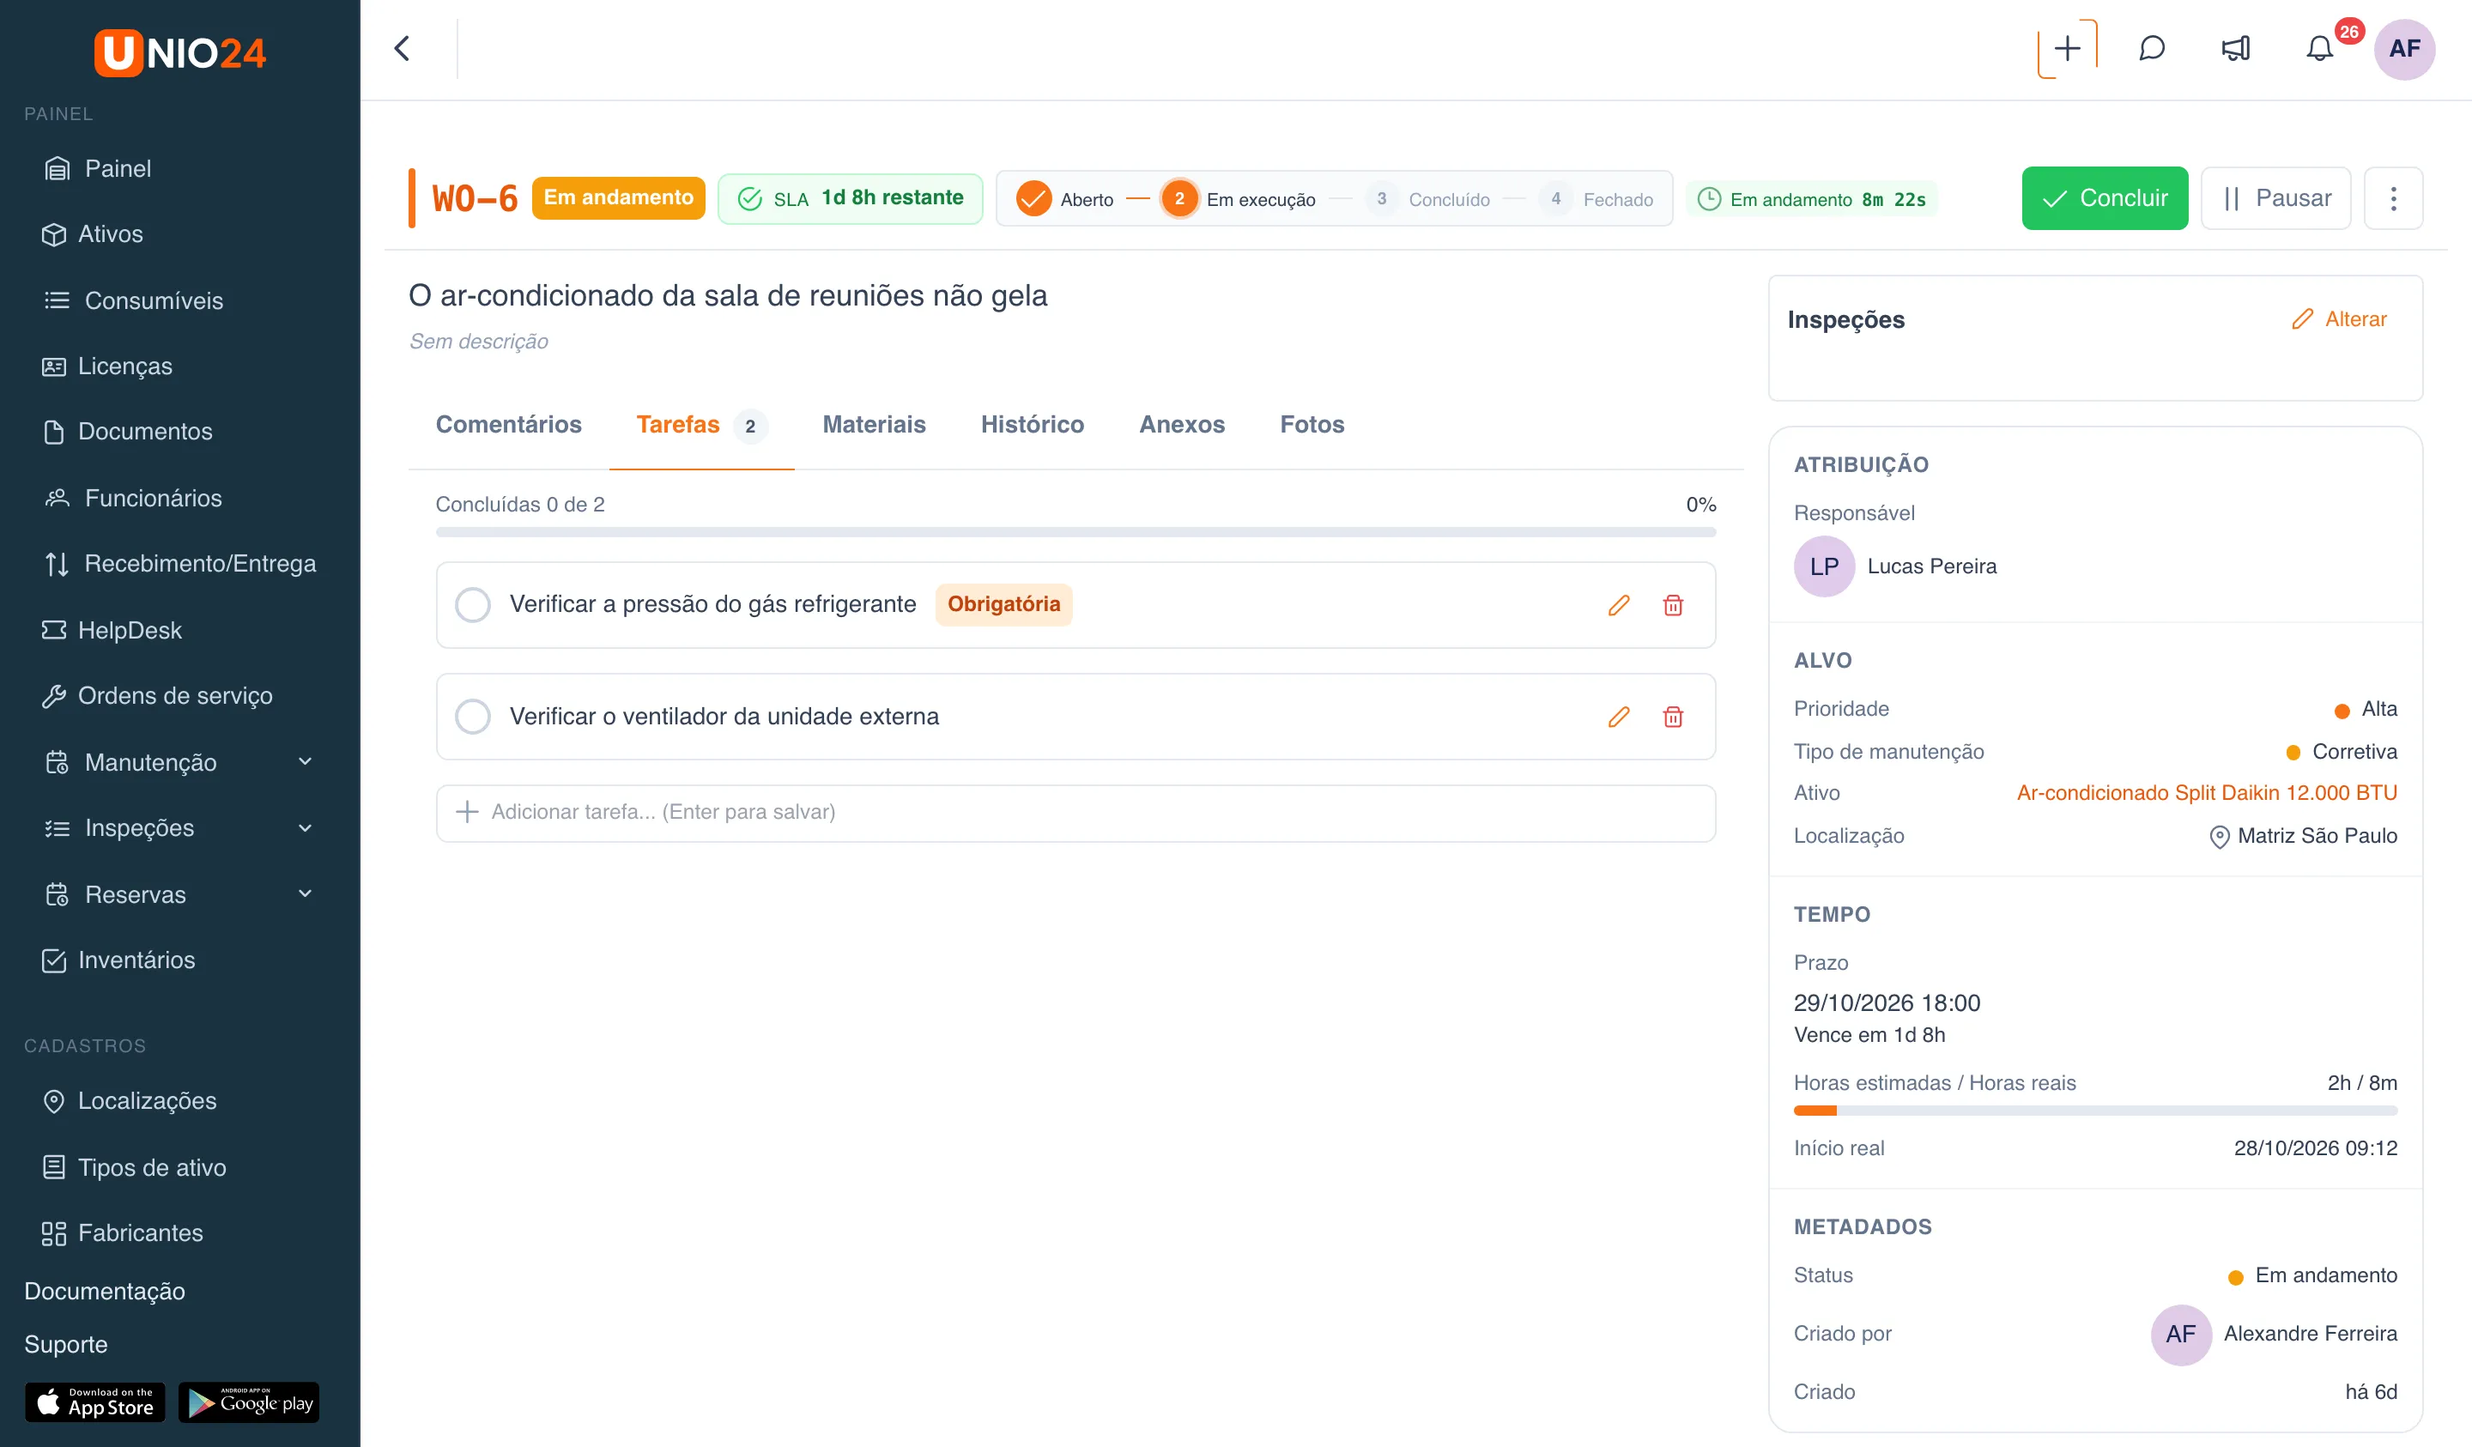The image size is (2472, 1447).
Task: Click the UNIO24 logo
Action: point(179,52)
